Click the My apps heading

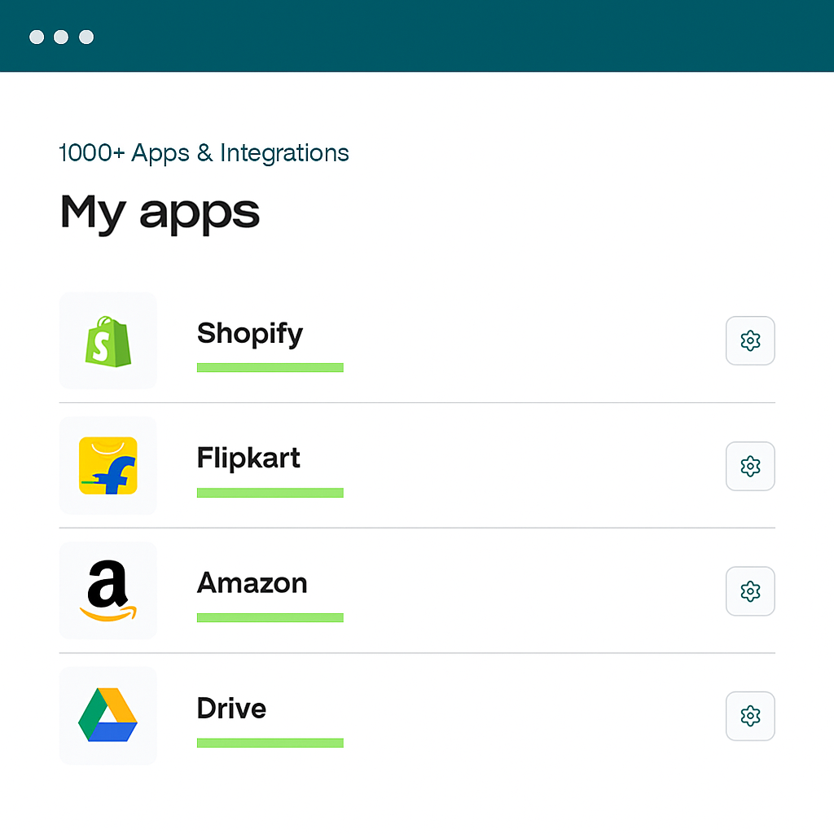pos(160,212)
